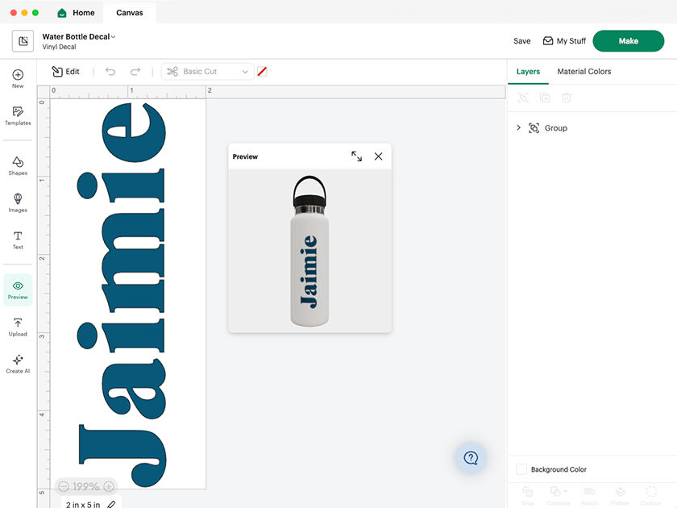677x508 pixels.
Task: Open the Create AI tool
Action: pyautogui.click(x=18, y=364)
